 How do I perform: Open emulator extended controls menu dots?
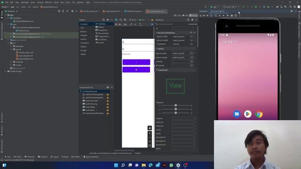(240, 15)
